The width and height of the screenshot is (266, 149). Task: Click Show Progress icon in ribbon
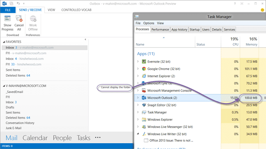(7, 18)
